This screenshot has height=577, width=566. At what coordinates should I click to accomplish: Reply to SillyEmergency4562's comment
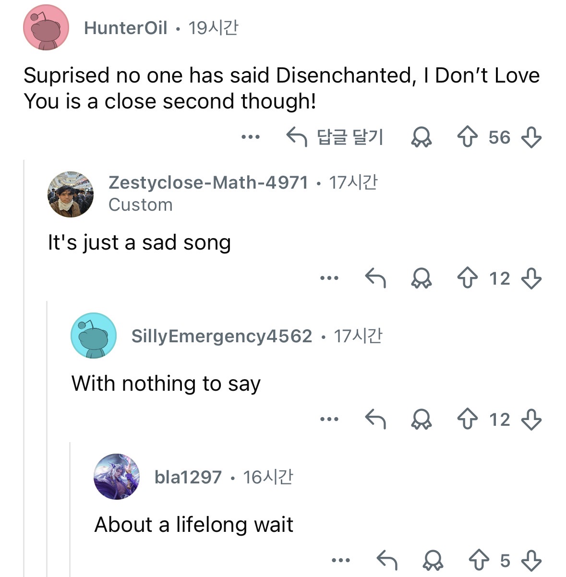375,420
